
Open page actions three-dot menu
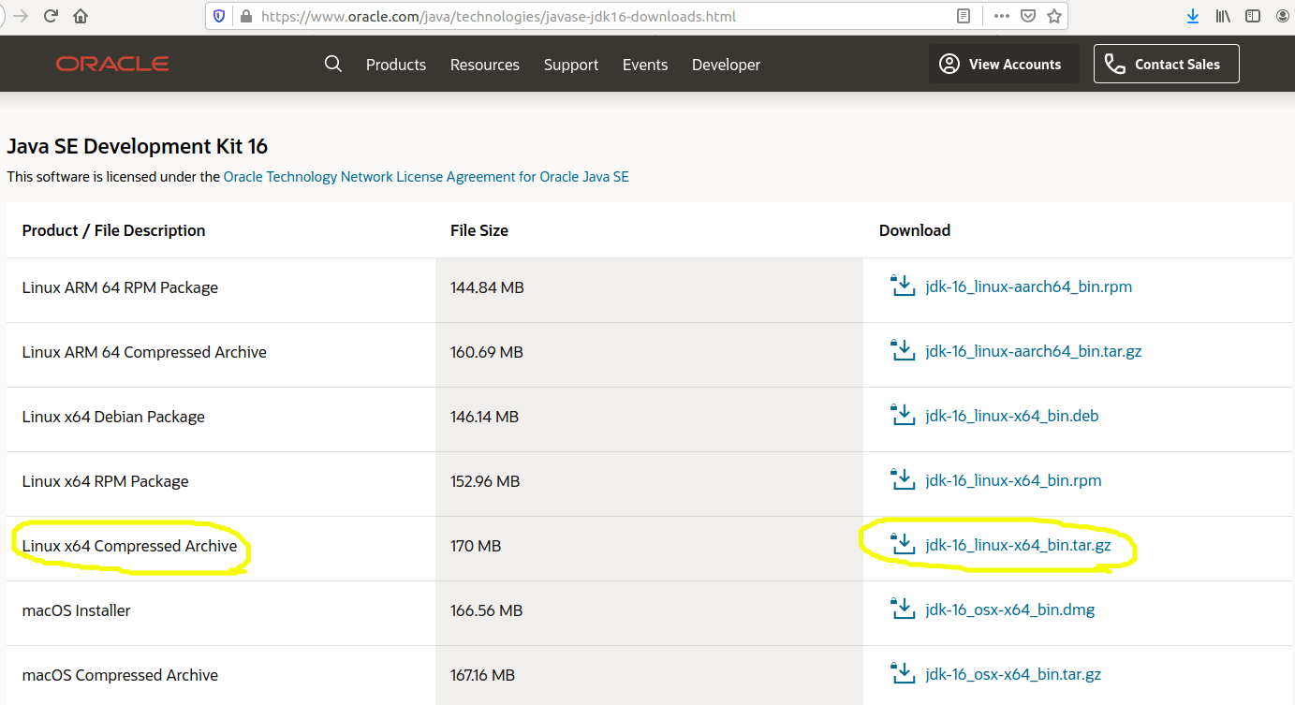click(x=1002, y=16)
